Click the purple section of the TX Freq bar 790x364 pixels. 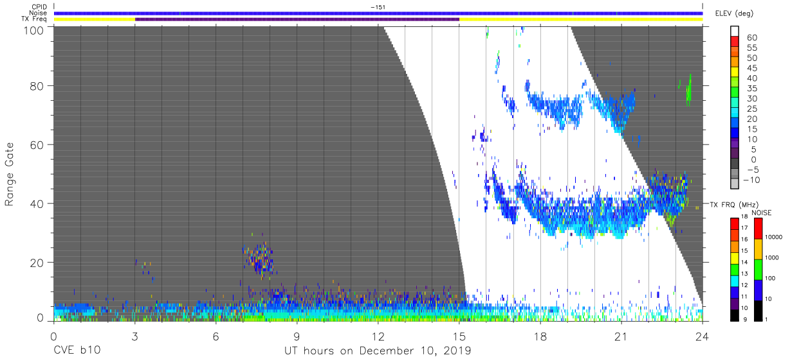click(297, 19)
